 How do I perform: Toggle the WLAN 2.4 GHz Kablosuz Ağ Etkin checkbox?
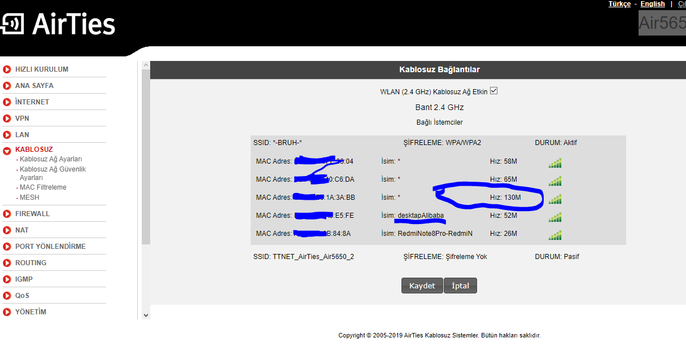[x=493, y=91]
